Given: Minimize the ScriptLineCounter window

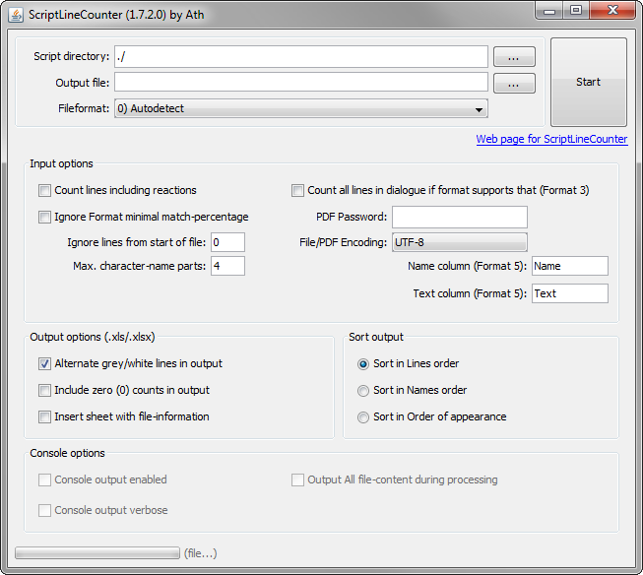Looking at the screenshot, I should (549, 11).
